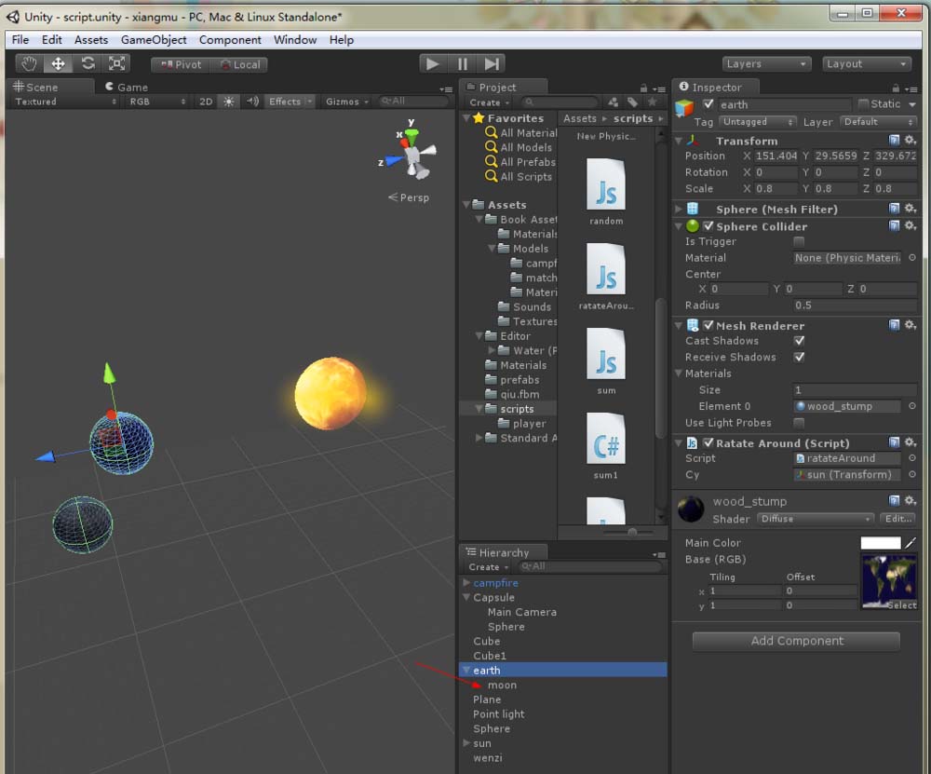
Task: Expand the sun hierarchy item
Action: point(466,743)
